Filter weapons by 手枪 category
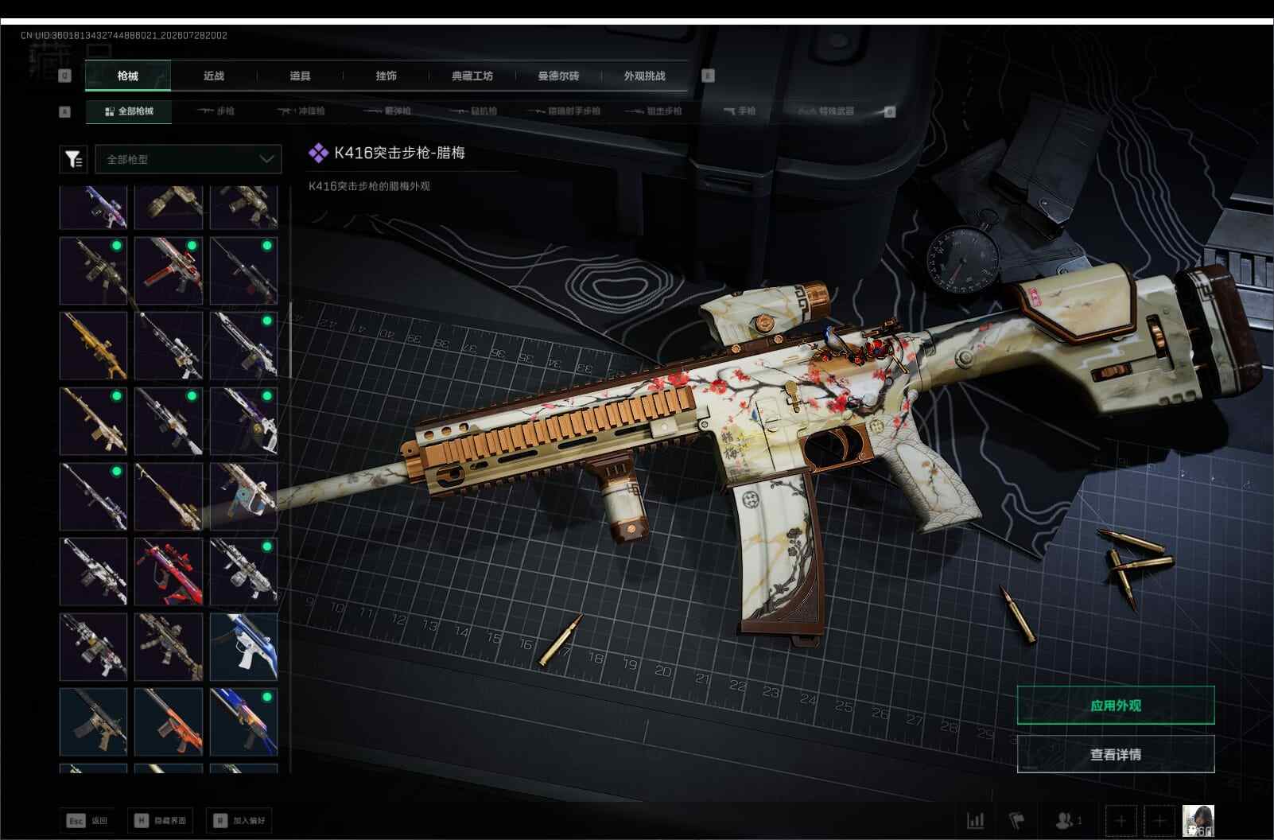1274x840 pixels. pos(740,111)
